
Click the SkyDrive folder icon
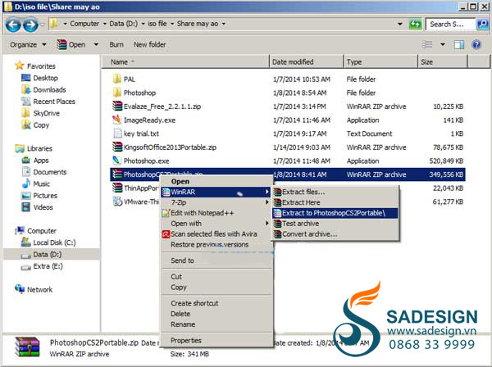(25, 113)
